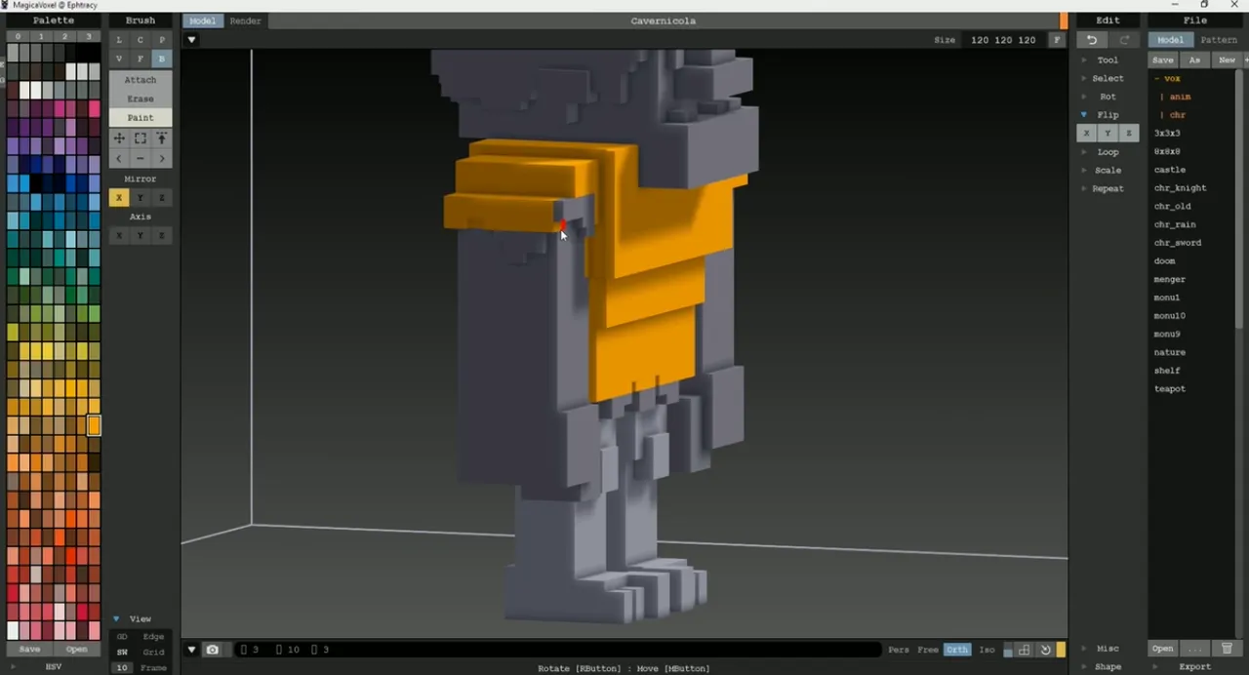Choose the pick-color arrow tool under Paint
This screenshot has height=675, width=1249.
click(x=162, y=139)
